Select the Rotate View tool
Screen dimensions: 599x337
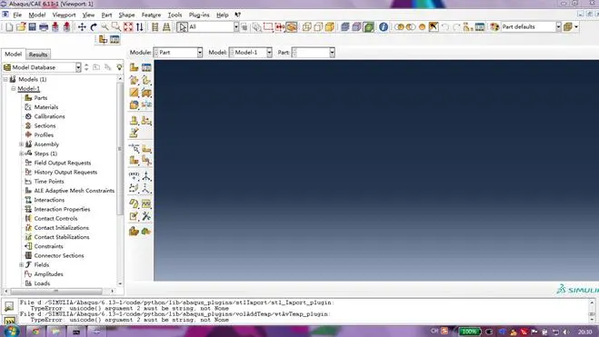(94, 27)
